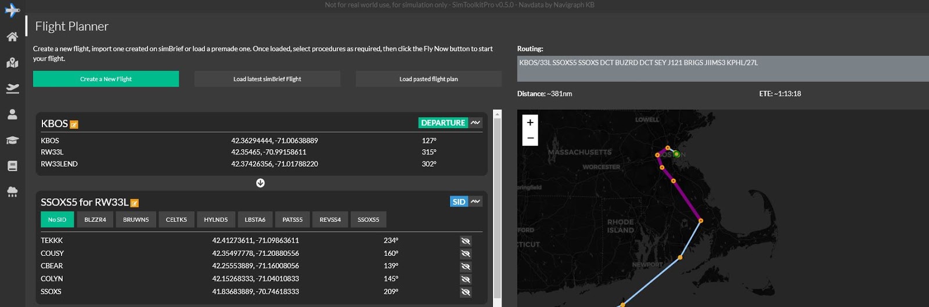Image resolution: width=929 pixels, height=307 pixels.
Task: Open the user profile icon in sidebar
Action: pyautogui.click(x=12, y=114)
